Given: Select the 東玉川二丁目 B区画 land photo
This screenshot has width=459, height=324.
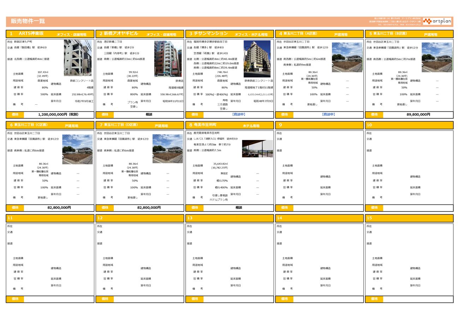Looking at the screenshot, I should click(x=437, y=57).
